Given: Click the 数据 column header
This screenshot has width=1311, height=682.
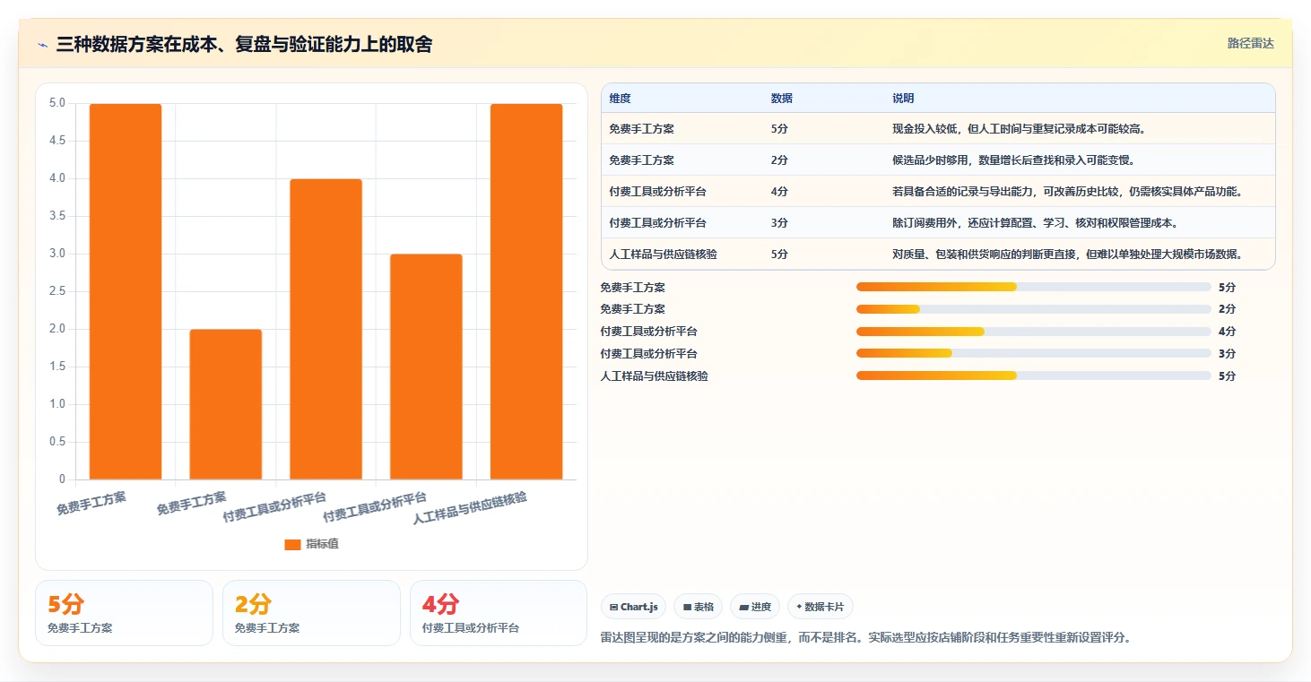Looking at the screenshot, I should 781,99.
